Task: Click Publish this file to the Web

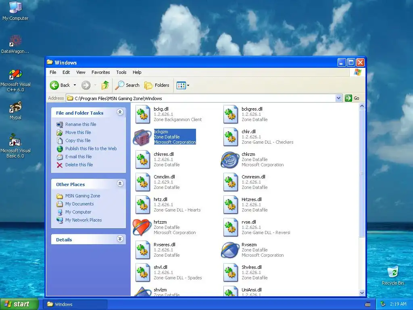Action: [91, 149]
